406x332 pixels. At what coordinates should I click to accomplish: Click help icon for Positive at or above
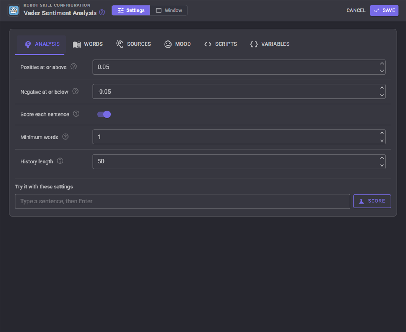[x=73, y=67]
